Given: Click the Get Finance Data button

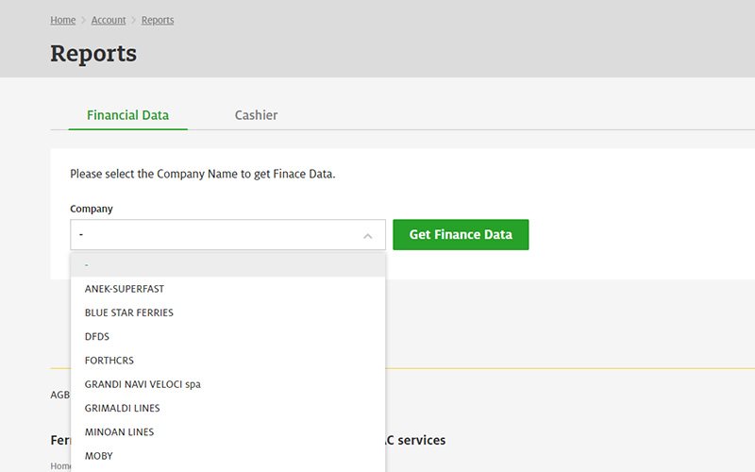Looking at the screenshot, I should click(461, 235).
